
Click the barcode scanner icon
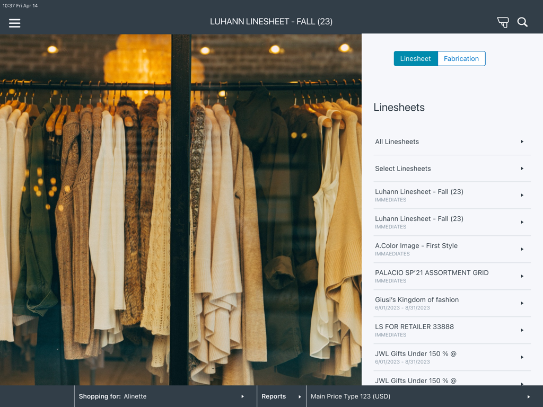point(502,22)
